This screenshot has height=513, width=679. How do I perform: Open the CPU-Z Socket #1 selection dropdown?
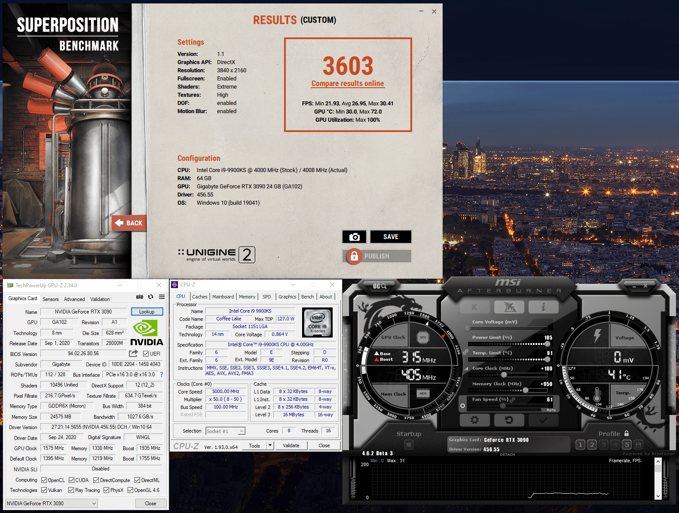(x=225, y=431)
